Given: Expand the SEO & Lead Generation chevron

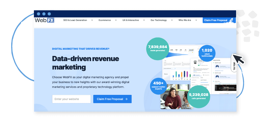Looking at the screenshot, I should click(x=92, y=20).
